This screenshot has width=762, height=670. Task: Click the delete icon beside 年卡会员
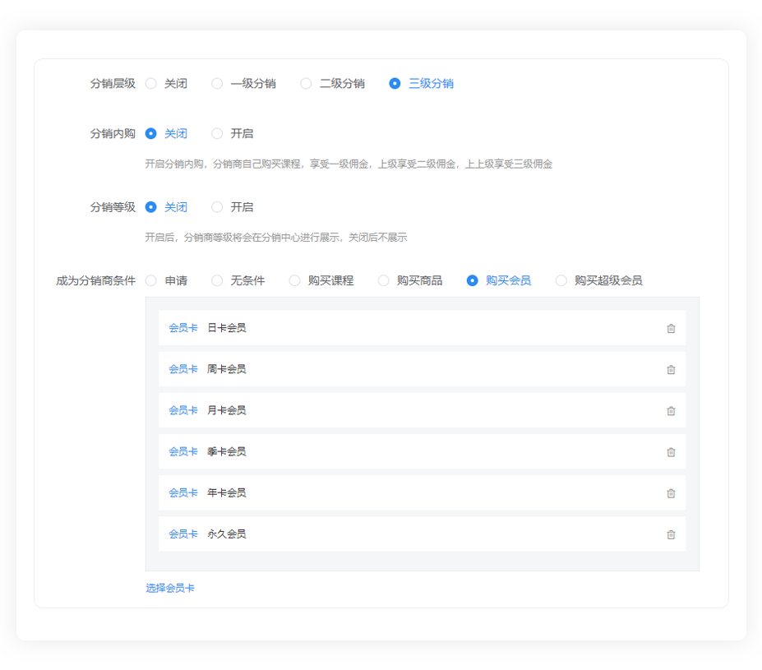(671, 492)
